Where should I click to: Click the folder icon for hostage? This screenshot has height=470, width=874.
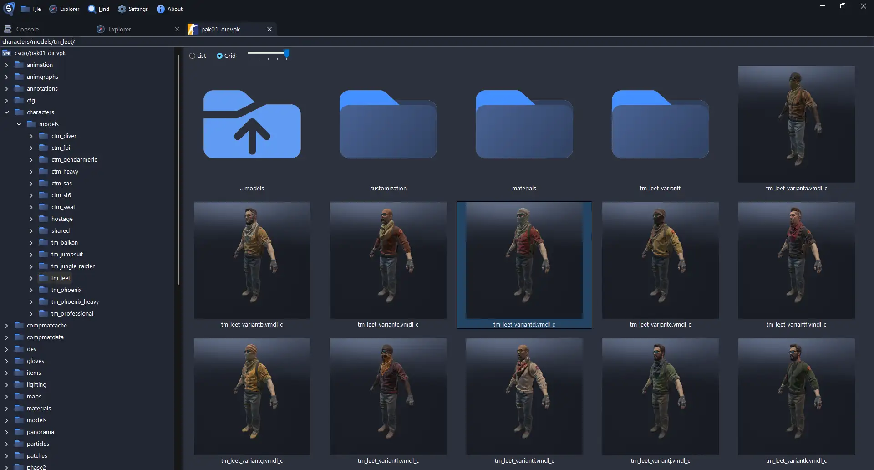pos(44,219)
